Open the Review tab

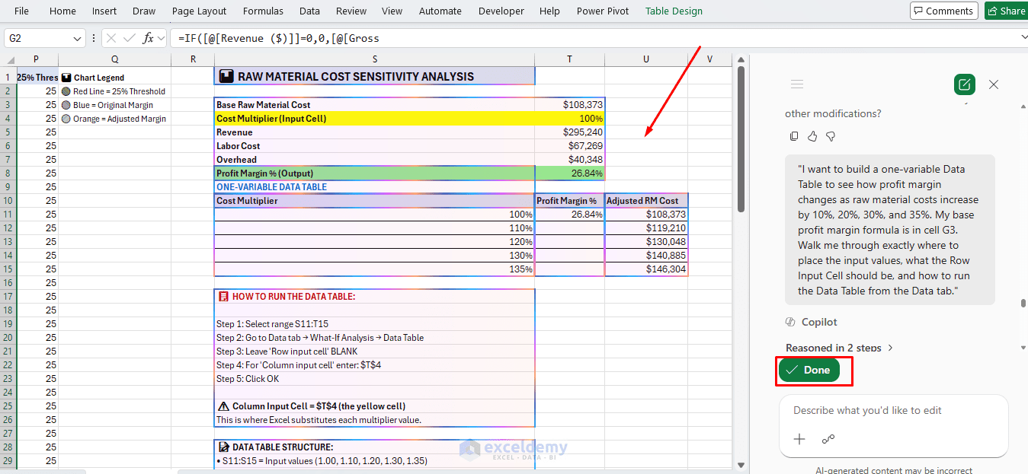351,11
